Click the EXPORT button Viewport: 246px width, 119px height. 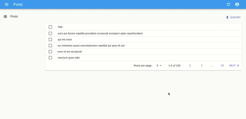[x=233, y=18]
